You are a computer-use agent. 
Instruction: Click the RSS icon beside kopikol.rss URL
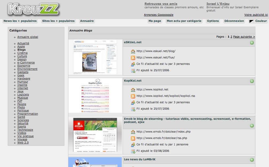click(x=133, y=96)
